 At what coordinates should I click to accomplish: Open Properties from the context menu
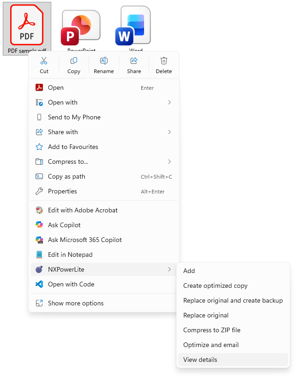pos(104,191)
